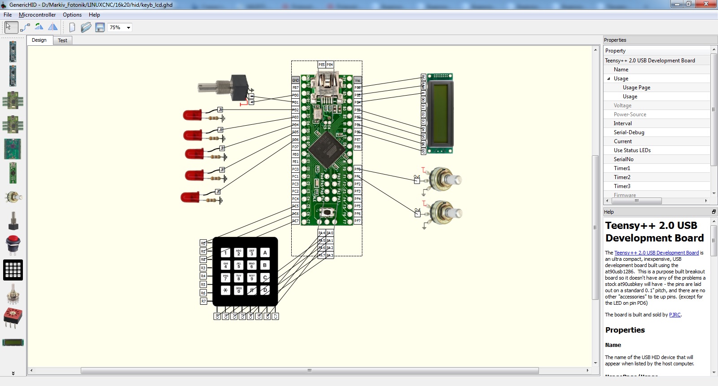Select the LCD display on the canvas
The image size is (718, 386).
click(440, 114)
